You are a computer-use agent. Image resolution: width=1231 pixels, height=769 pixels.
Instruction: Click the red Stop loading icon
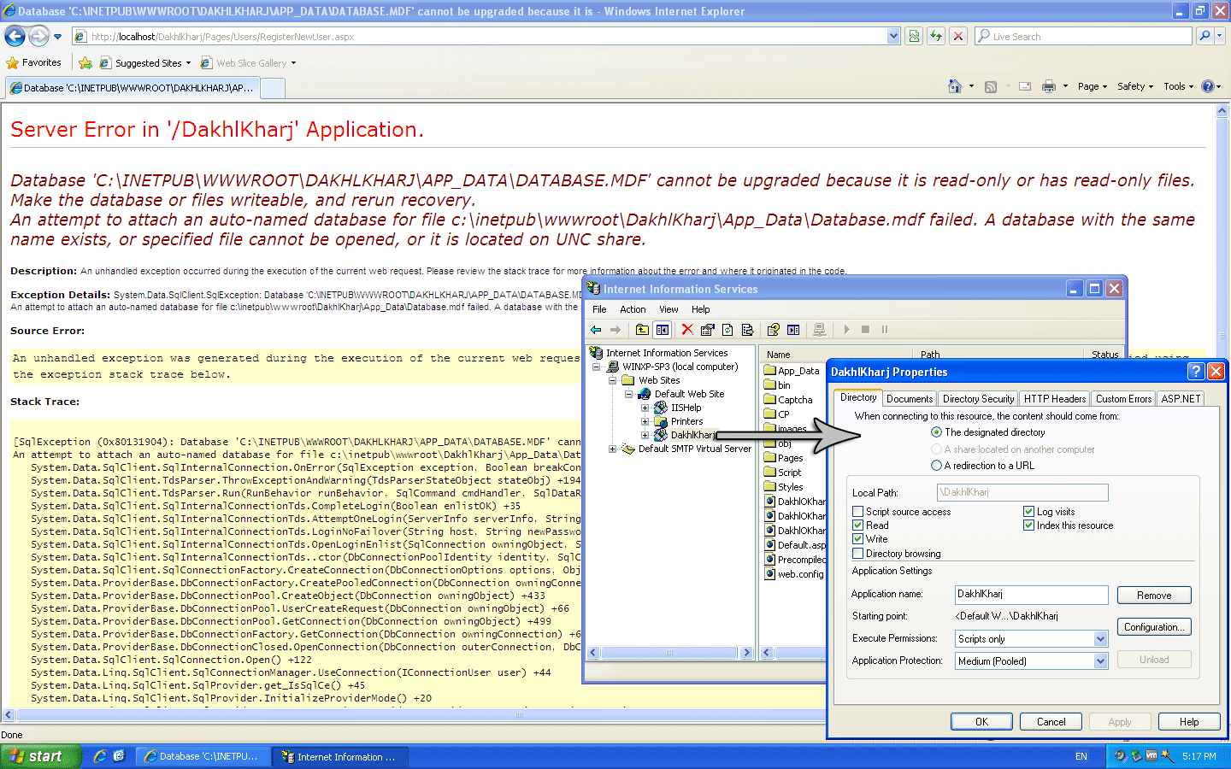tap(958, 36)
